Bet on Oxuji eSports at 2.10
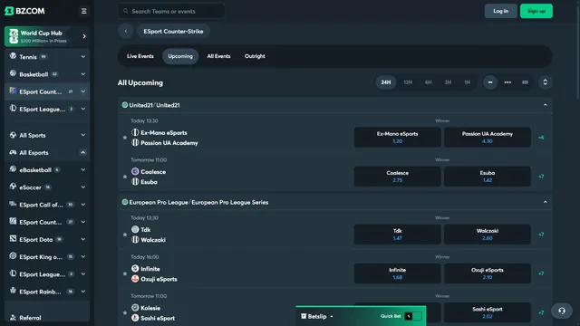580x326 pixels. (488, 273)
